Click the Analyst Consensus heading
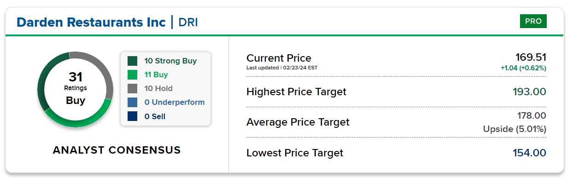The image size is (567, 178). [117, 150]
